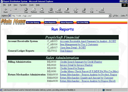128x92 pixels.
Task: Select the Run Reports navigation tab
Action: click(x=50, y=22)
